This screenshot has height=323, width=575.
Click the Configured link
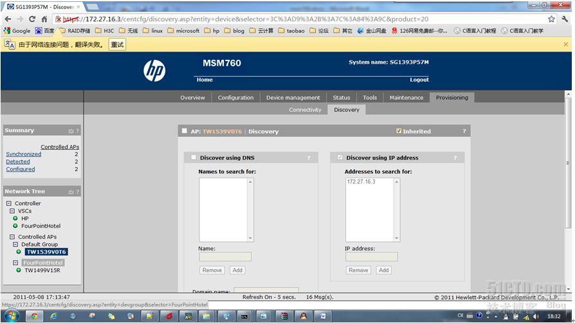21,169
